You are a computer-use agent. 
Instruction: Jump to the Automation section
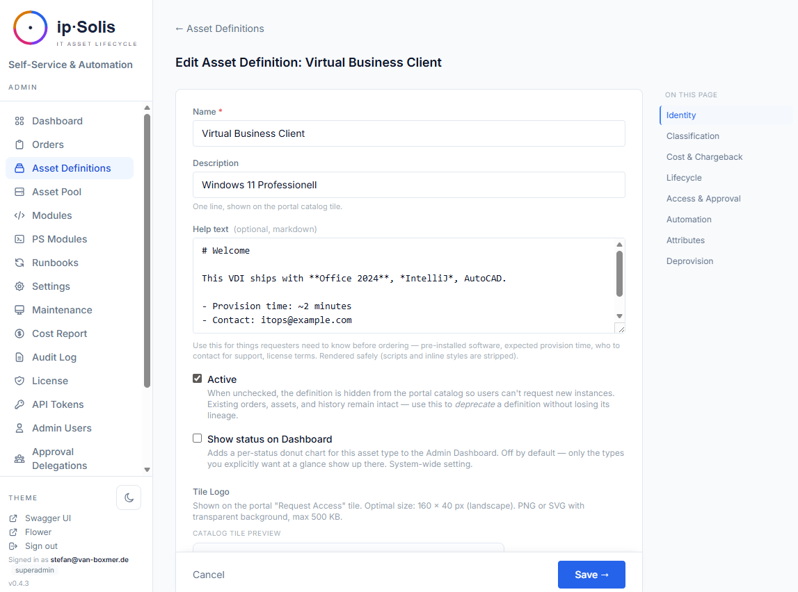click(x=726, y=220)
